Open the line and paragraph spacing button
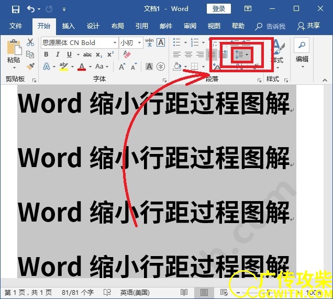This screenshot has width=333, height=299. (x=241, y=54)
